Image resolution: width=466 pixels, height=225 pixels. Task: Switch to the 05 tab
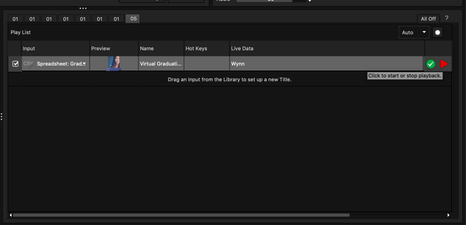(133, 19)
